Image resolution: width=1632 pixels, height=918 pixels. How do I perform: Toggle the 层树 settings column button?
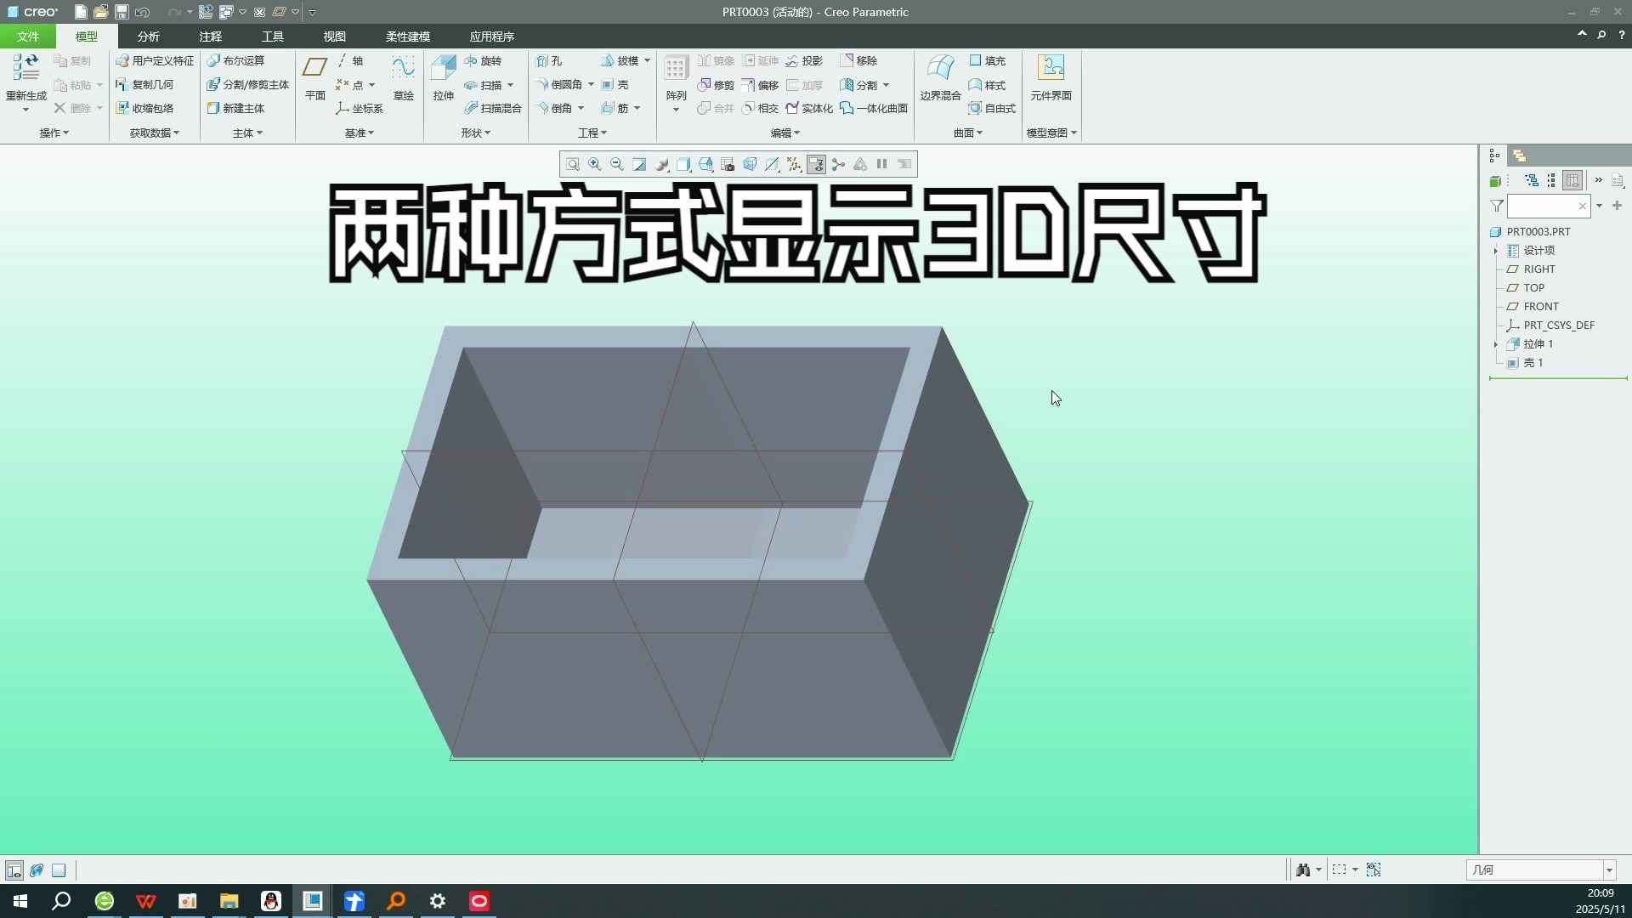coord(1572,180)
